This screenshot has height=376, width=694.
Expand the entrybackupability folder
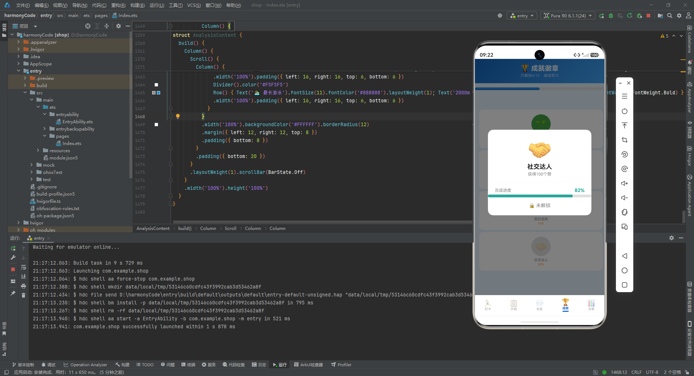(x=44, y=129)
